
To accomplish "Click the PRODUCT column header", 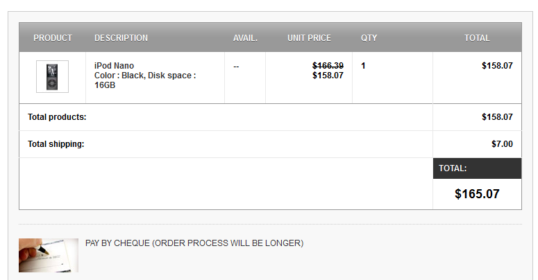I will click(x=53, y=38).
